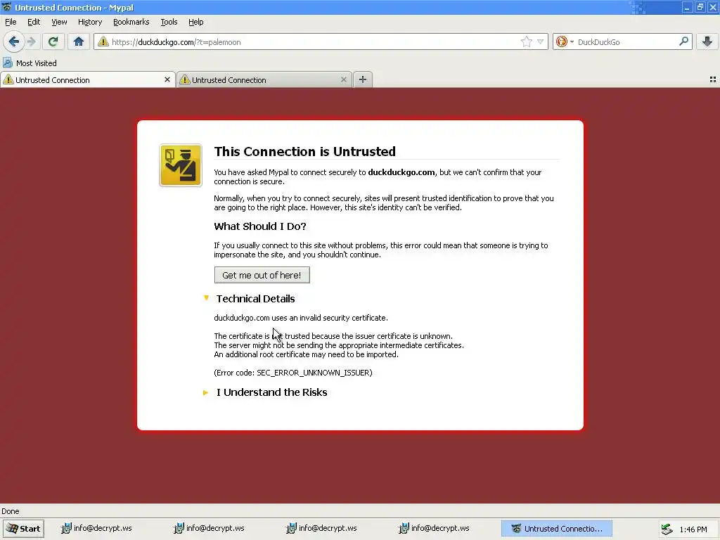This screenshot has width=720, height=540.
Task: Open the Windows Start button
Action: [23, 529]
